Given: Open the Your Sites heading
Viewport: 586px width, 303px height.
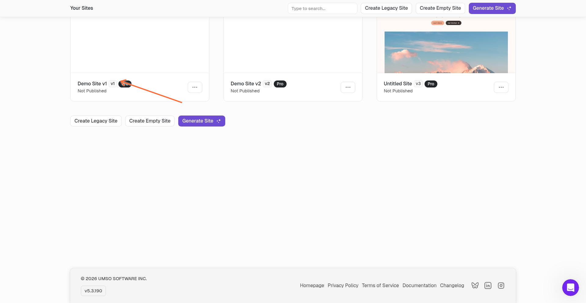Looking at the screenshot, I should (x=81, y=8).
